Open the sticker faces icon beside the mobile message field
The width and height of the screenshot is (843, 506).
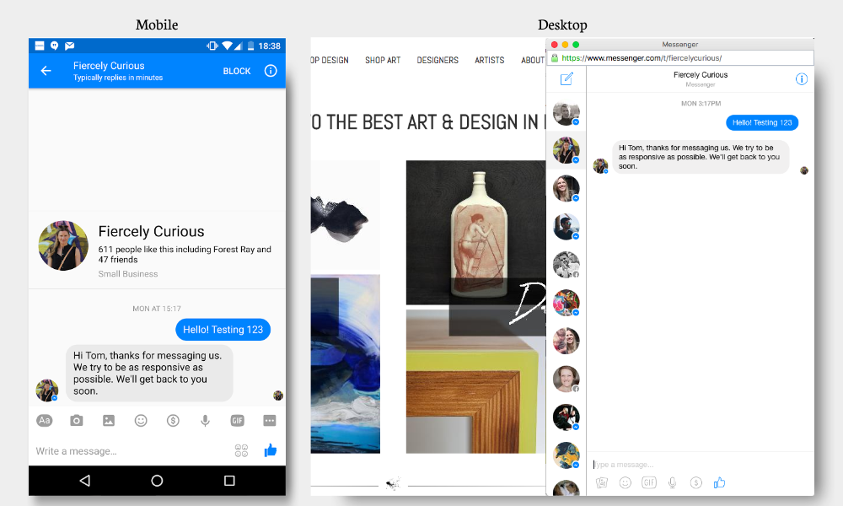pyautogui.click(x=241, y=450)
